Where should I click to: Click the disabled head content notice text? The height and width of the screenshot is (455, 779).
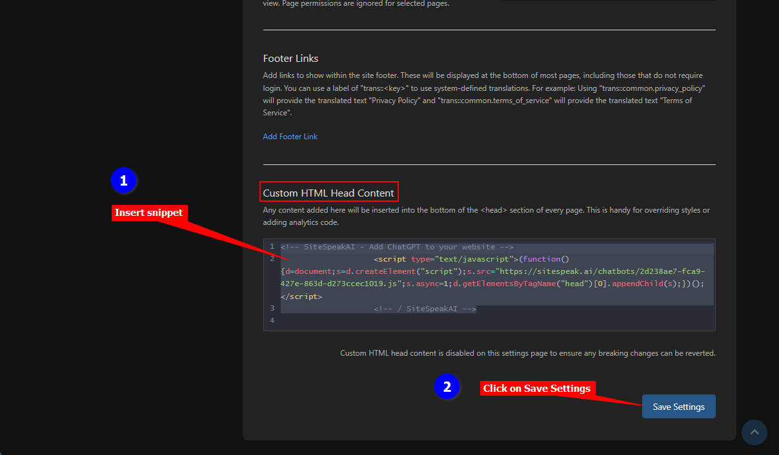click(x=527, y=353)
